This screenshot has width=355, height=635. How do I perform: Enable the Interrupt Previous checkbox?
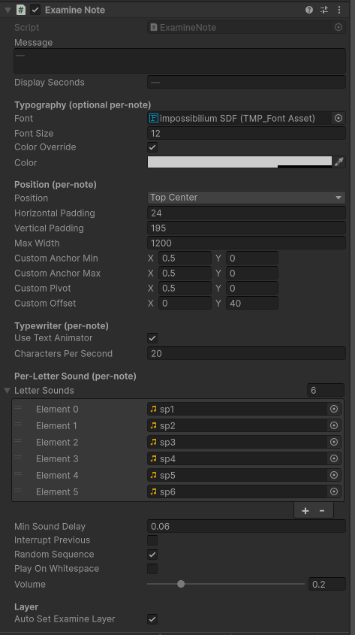(x=152, y=540)
